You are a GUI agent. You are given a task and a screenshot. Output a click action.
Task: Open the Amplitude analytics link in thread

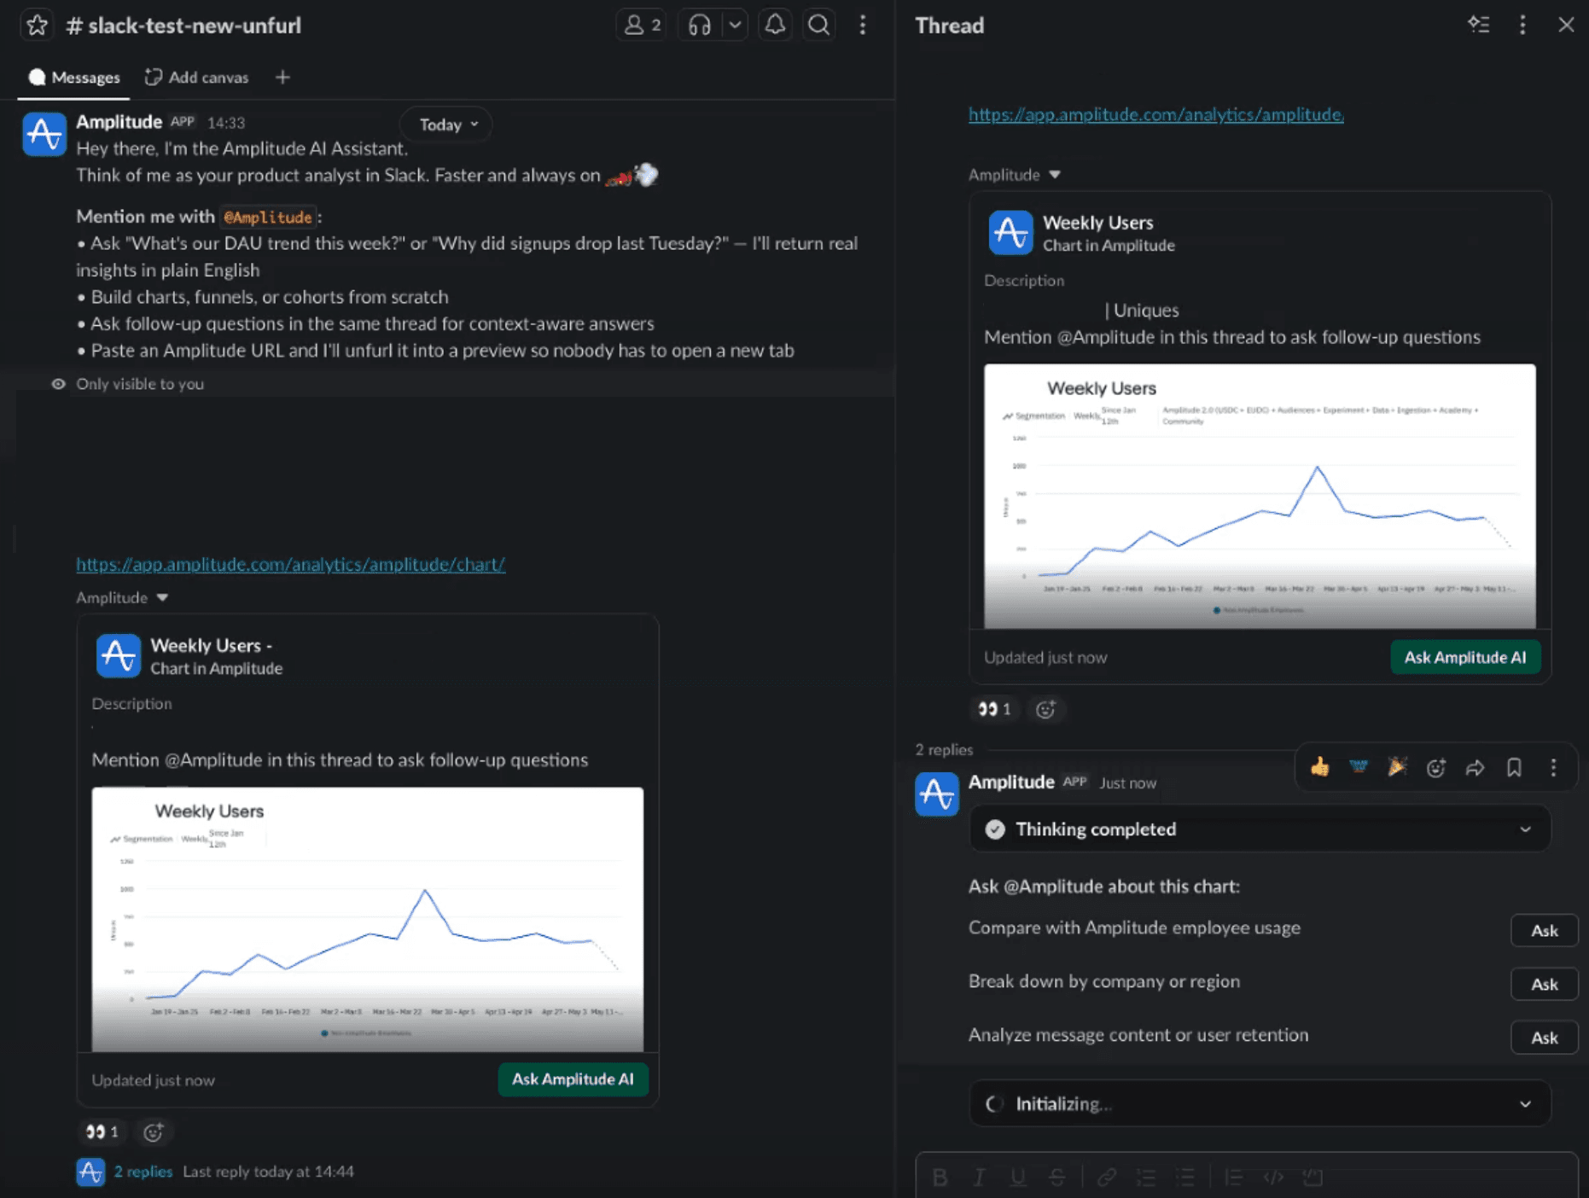[1155, 114]
